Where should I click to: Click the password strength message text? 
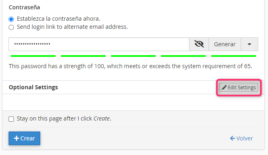coord(130,66)
